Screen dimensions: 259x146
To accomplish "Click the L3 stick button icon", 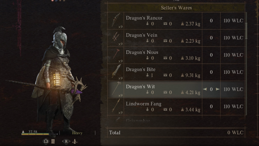I will pyautogui.click(x=46, y=142).
